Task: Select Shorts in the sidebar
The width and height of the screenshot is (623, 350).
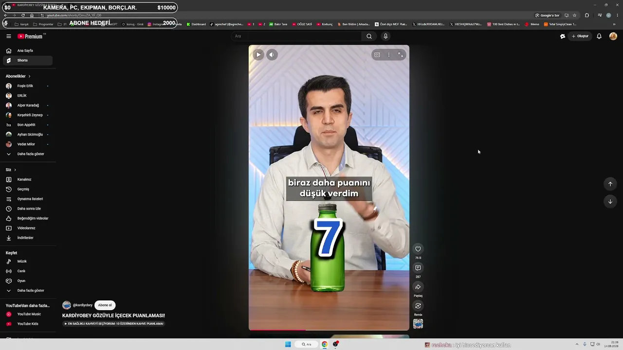Action: (28, 60)
